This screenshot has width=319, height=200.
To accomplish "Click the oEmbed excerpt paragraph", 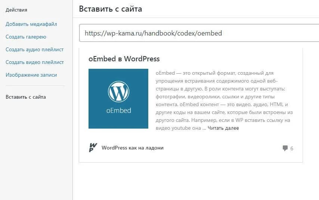I will pyautogui.click(x=224, y=101).
